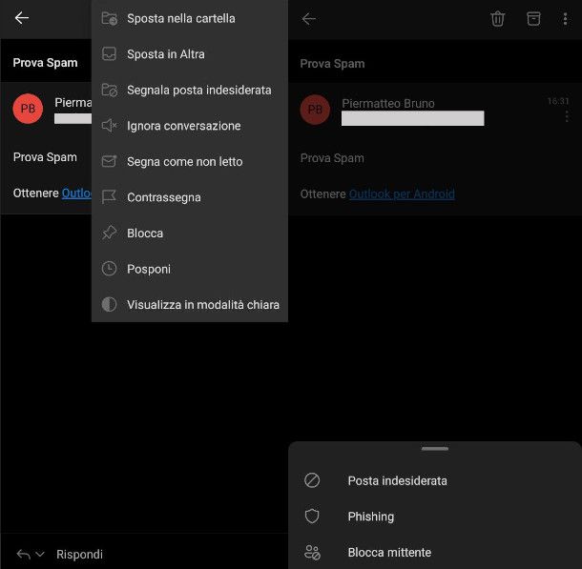Viewport: 582px width, 569px height.
Task: Tap the back arrow in left panel
Action: tap(22, 18)
